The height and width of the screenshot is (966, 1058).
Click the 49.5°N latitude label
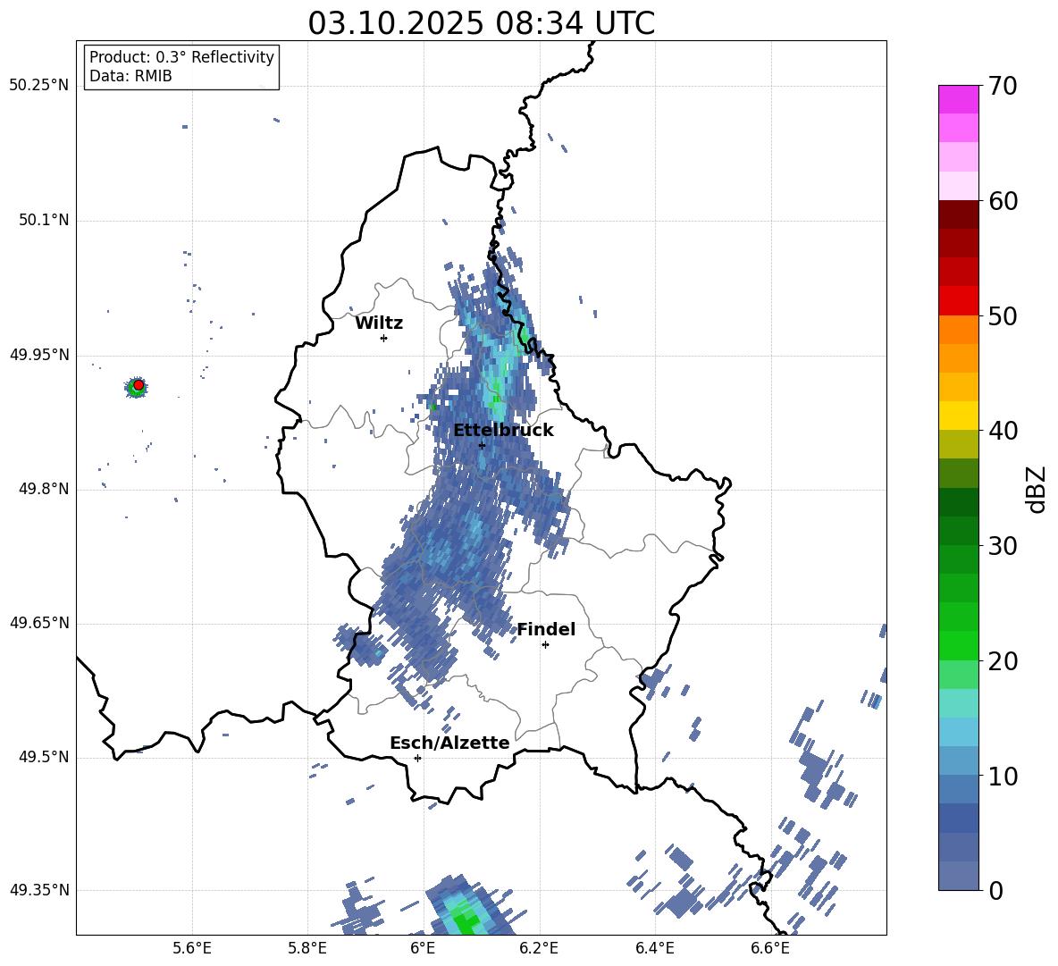click(43, 757)
